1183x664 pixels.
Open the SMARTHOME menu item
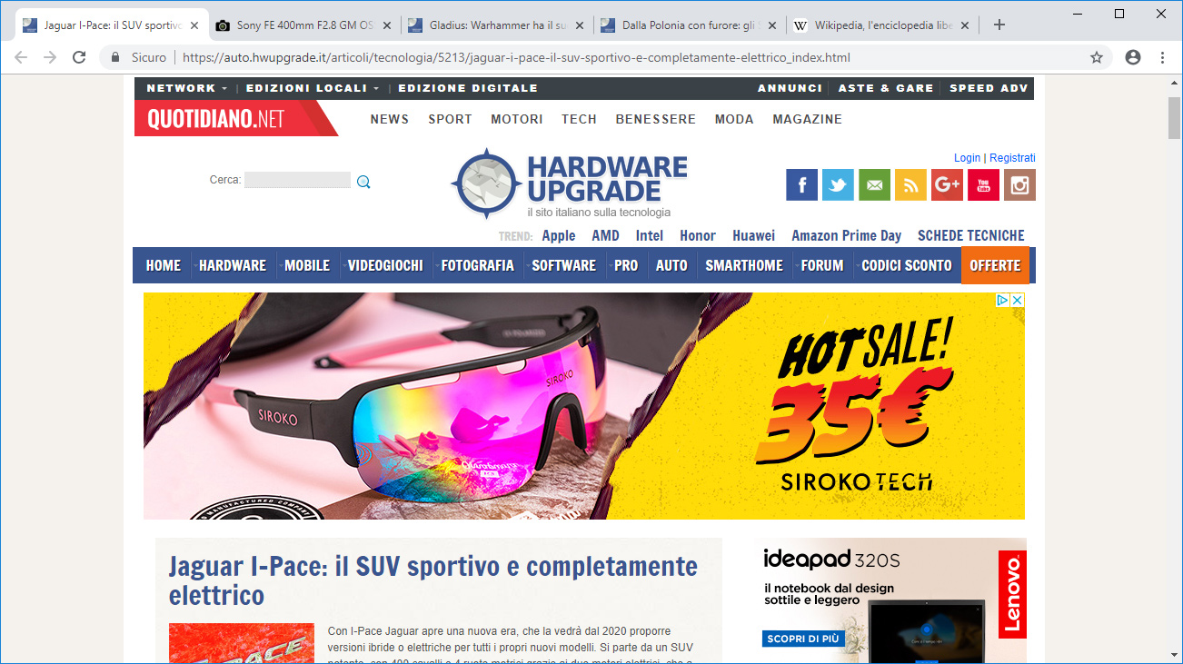(x=744, y=265)
